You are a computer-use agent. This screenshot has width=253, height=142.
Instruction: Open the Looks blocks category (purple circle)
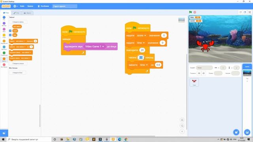4,23
